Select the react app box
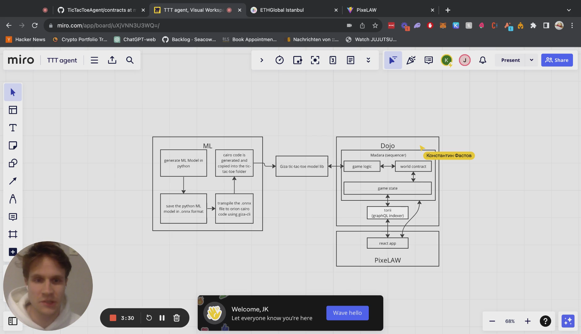581x334 pixels. (x=388, y=243)
